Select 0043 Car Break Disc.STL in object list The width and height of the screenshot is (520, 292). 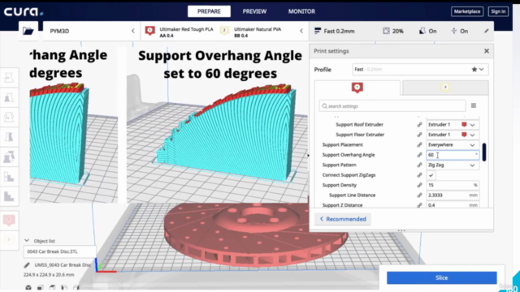[x=59, y=251]
